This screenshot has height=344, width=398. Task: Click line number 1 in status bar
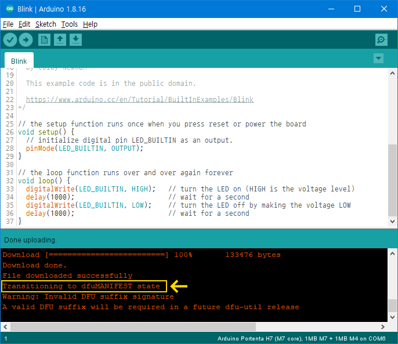click(x=6, y=338)
